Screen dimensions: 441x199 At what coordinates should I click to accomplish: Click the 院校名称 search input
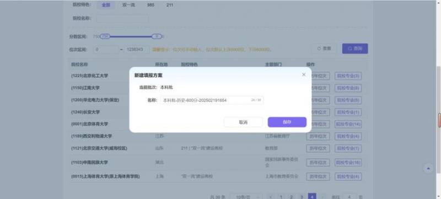point(122,19)
